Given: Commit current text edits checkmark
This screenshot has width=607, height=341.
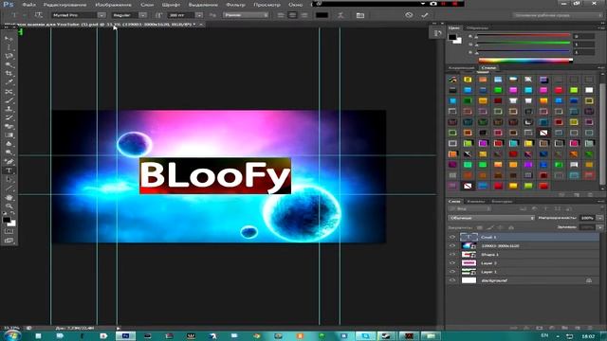Looking at the screenshot, I should (x=425, y=15).
